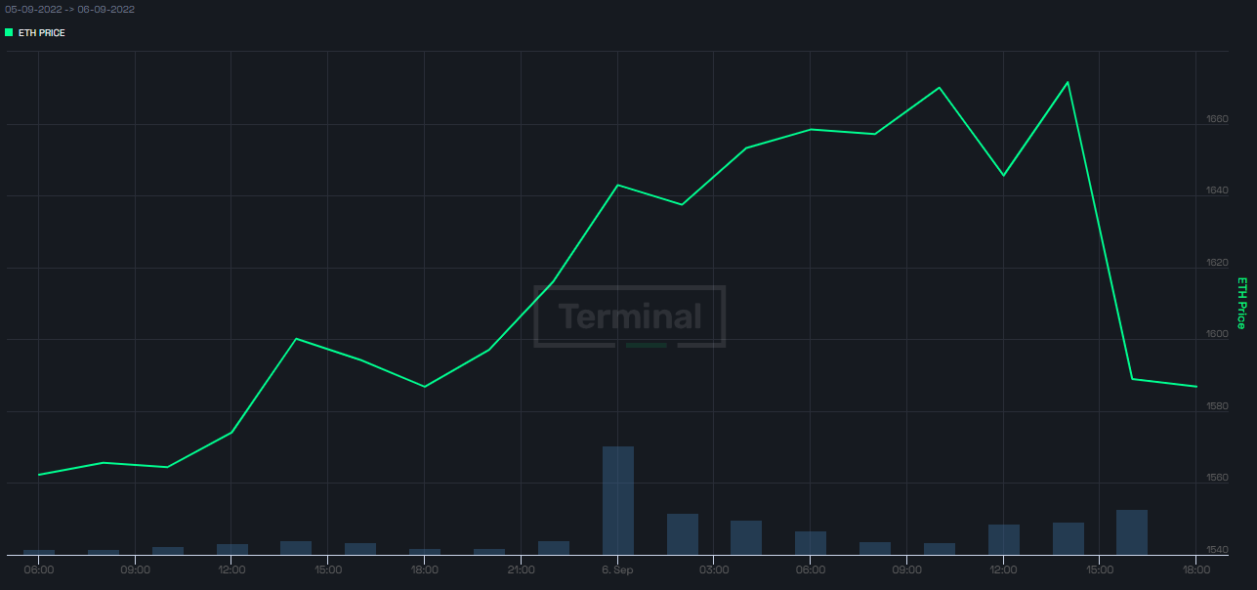Click the 06:00 label at chart start
This screenshot has height=590, width=1257.
tap(39, 569)
